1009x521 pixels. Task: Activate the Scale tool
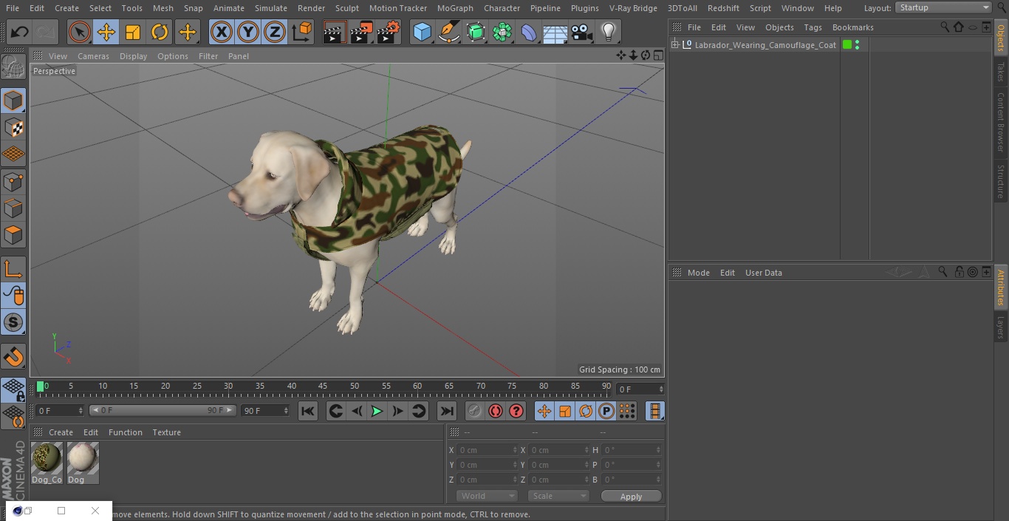click(x=133, y=32)
